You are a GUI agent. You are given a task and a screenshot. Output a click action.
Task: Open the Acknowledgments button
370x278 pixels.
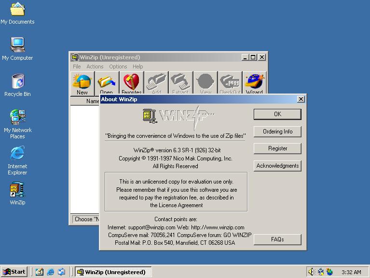click(277, 166)
